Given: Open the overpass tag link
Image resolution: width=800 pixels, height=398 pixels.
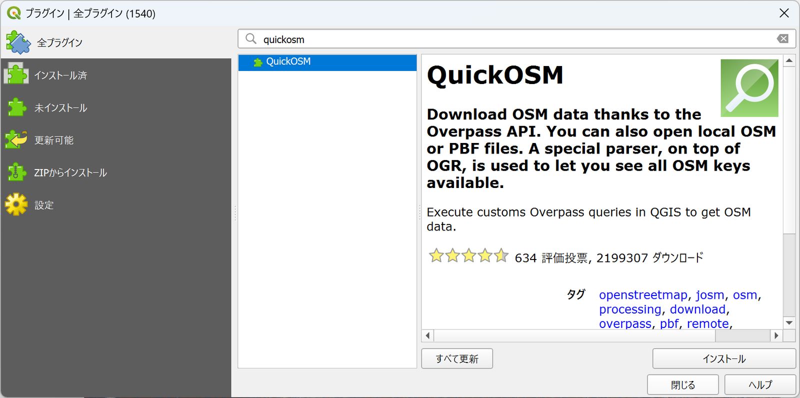Looking at the screenshot, I should point(625,323).
